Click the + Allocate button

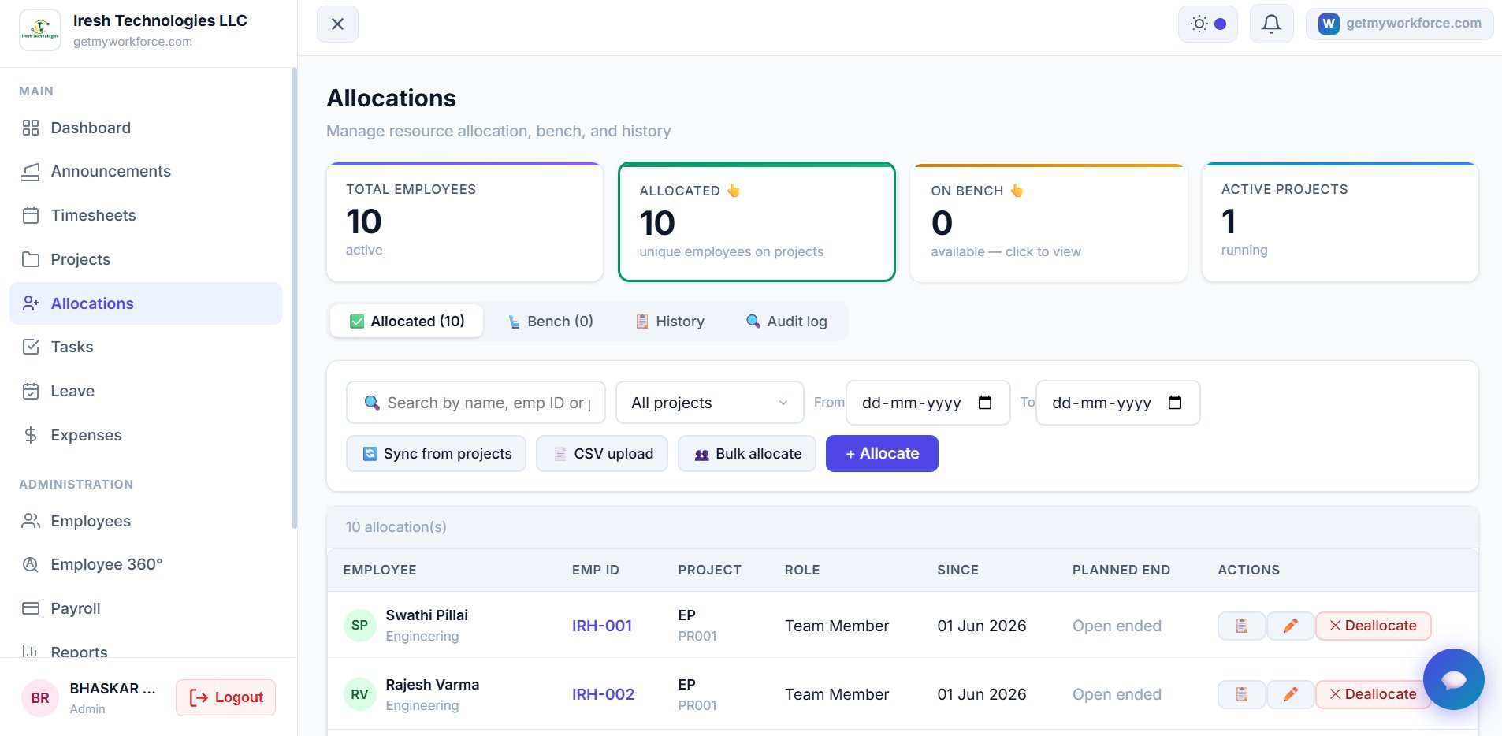click(x=882, y=454)
